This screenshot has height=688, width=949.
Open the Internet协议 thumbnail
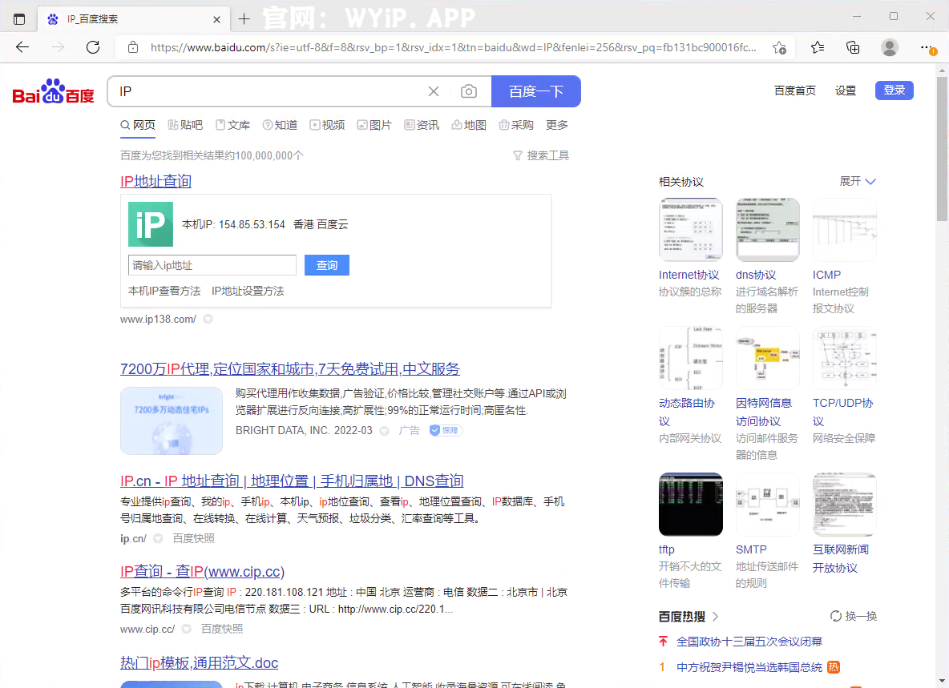[x=691, y=230]
